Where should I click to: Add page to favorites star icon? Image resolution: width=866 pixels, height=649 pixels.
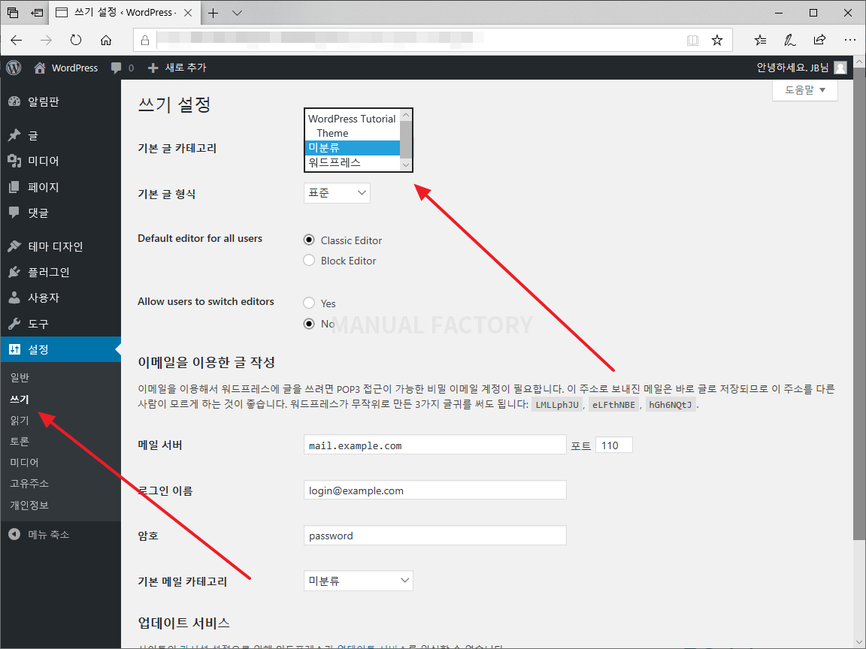coord(717,40)
